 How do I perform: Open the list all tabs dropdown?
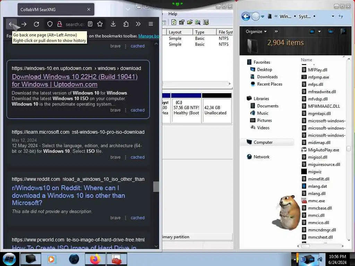pyautogui.click(x=128, y=9)
